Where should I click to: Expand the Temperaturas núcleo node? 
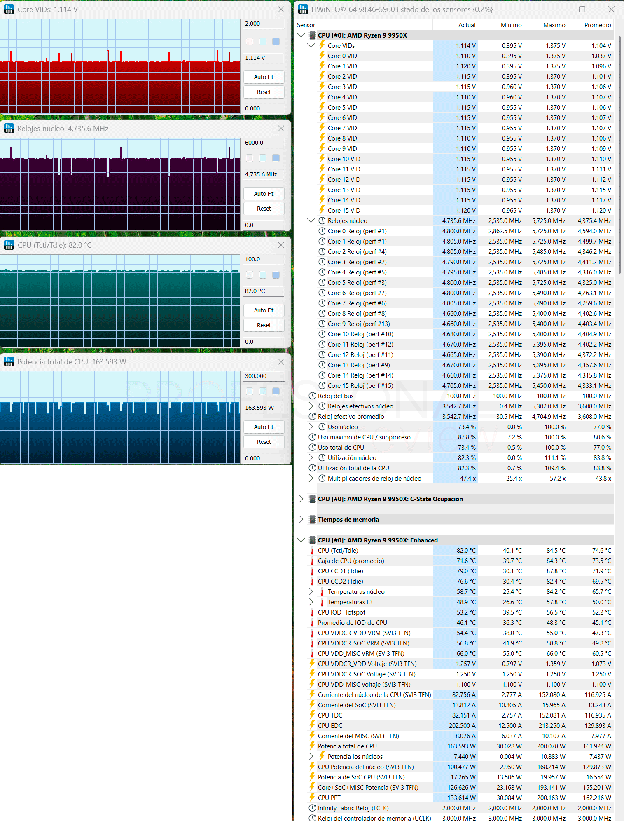click(x=311, y=592)
